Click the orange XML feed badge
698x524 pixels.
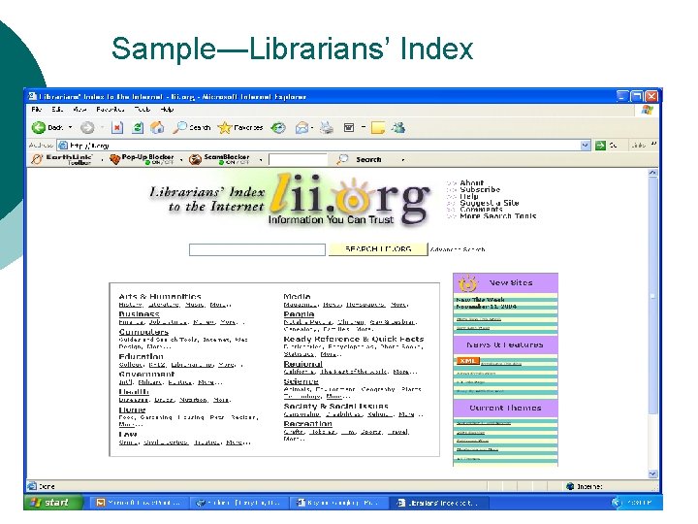tap(467, 361)
